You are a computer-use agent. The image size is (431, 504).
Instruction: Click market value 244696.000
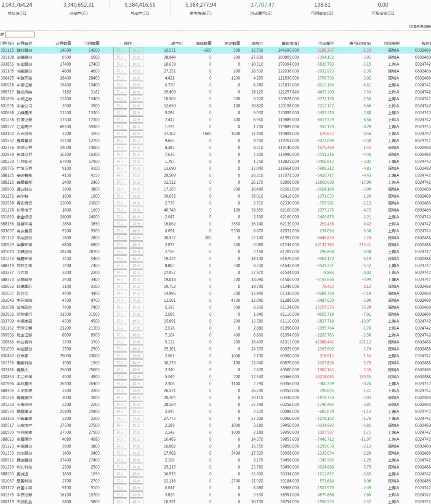pos(288,50)
